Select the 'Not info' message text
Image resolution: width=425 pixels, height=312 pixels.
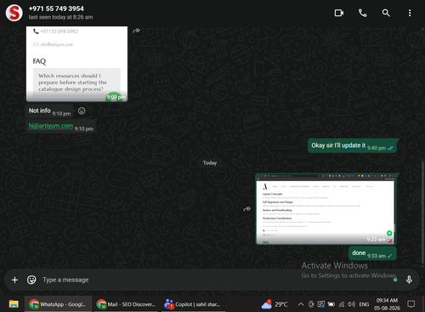point(40,111)
